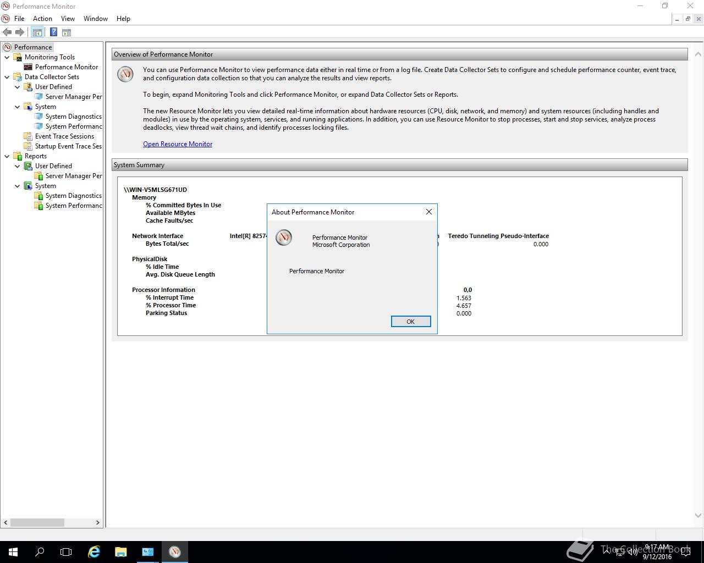Viewport: 704px width, 563px height.
Task: Click the 'Parking Status' counter label
Action: (166, 313)
